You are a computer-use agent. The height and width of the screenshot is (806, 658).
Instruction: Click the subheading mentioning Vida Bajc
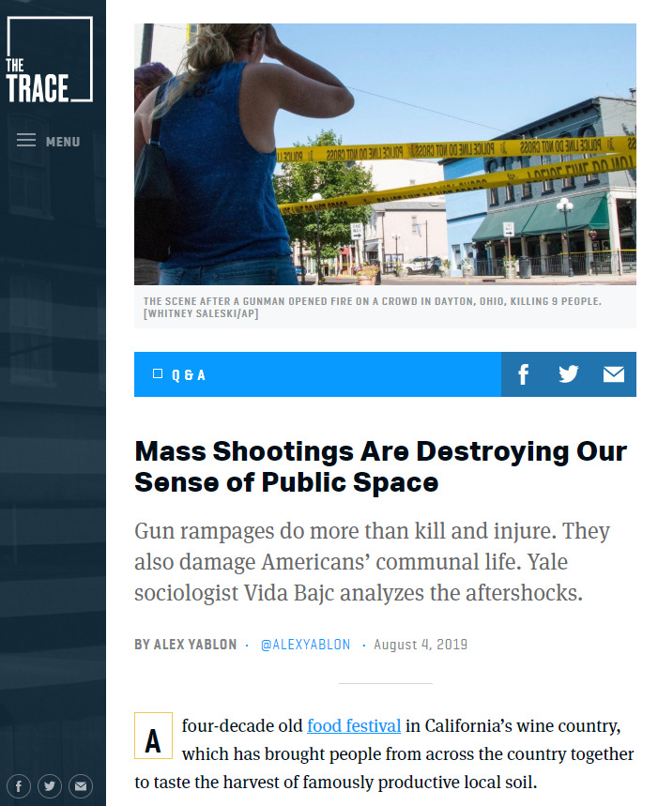373,562
